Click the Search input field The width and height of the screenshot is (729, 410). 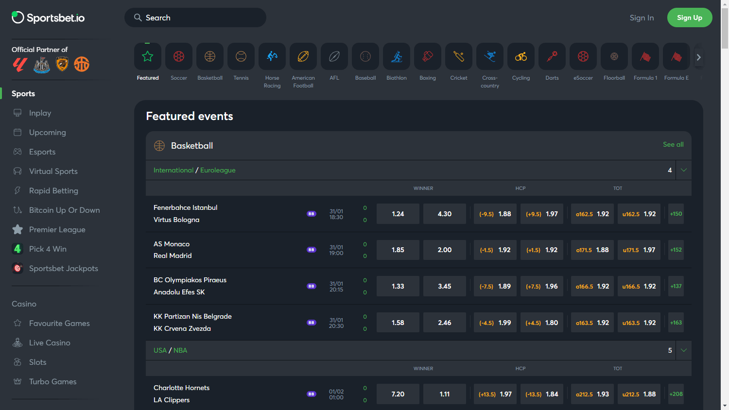tap(195, 17)
